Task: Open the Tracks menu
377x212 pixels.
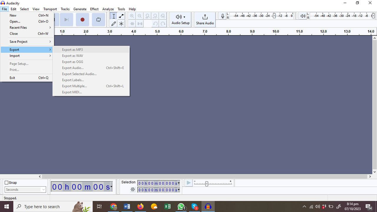Action: (65, 9)
